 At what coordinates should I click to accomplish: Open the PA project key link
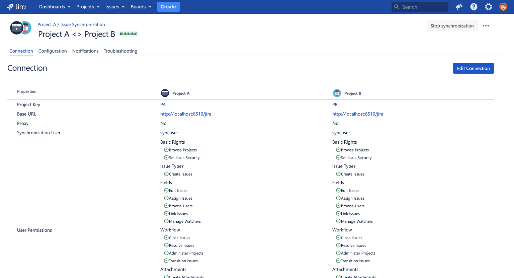163,105
